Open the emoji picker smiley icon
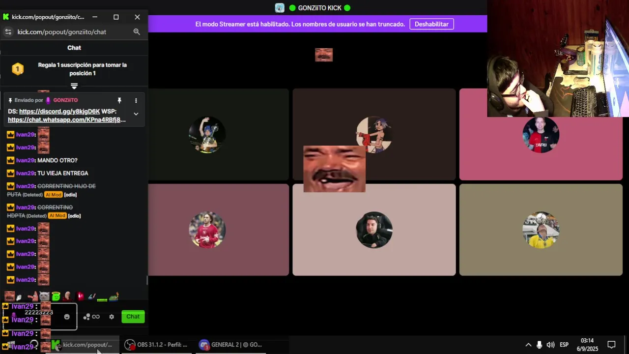629x354 pixels. [x=67, y=317]
